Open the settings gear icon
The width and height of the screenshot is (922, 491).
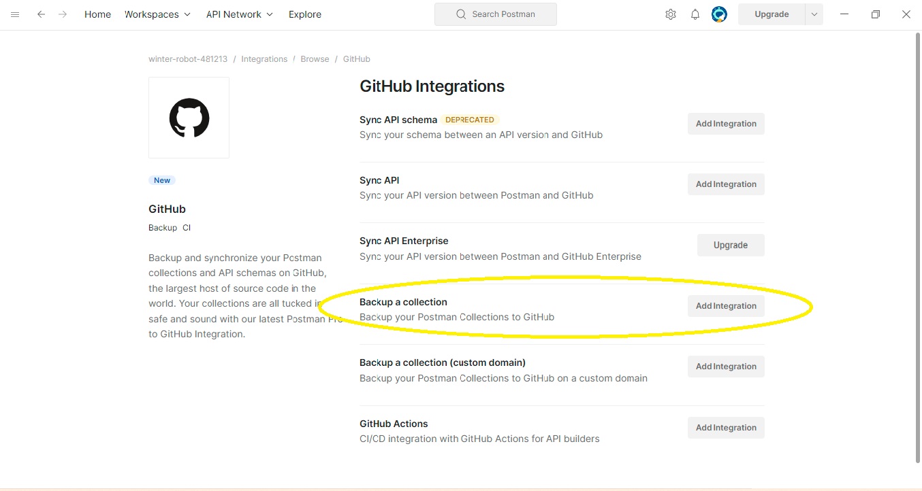click(x=671, y=14)
